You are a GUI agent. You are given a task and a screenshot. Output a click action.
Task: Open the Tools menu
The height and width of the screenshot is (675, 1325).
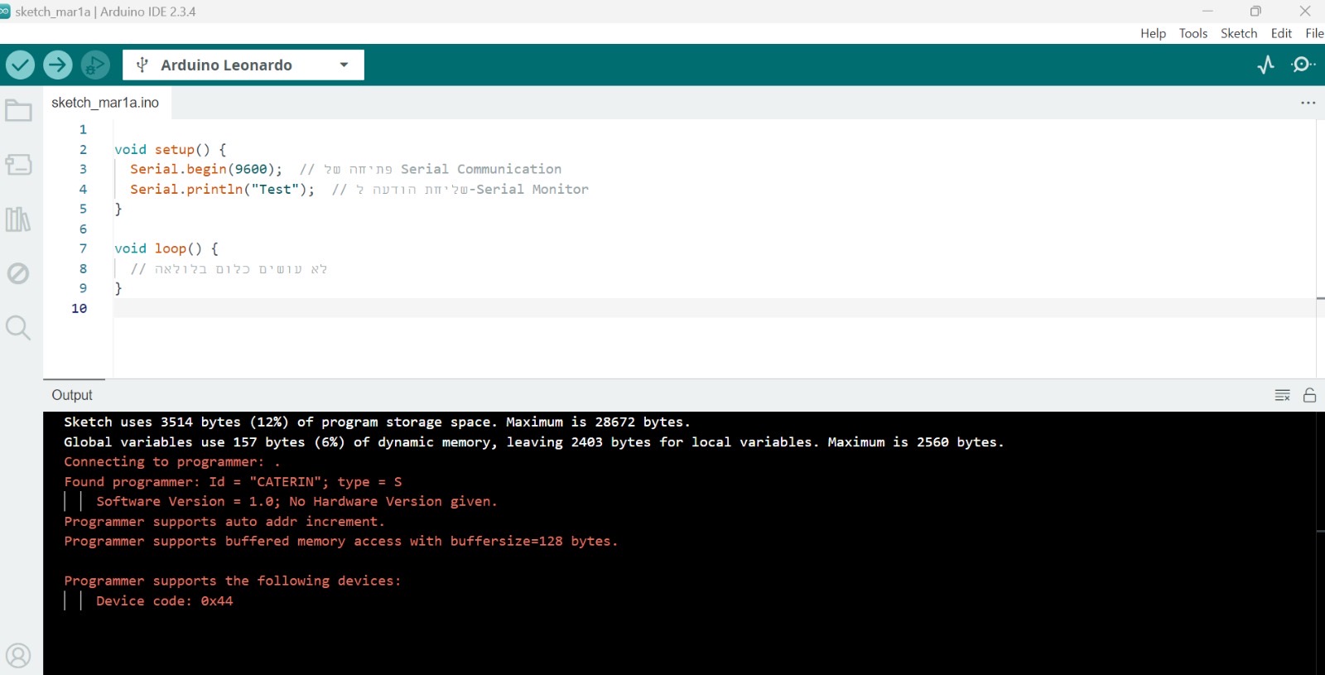point(1193,33)
